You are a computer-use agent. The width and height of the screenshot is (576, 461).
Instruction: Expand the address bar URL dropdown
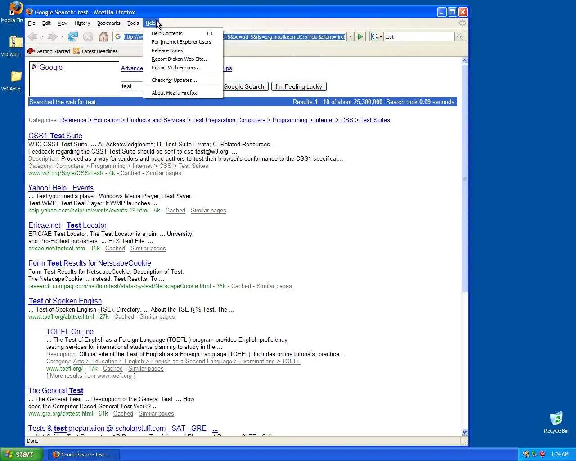(x=350, y=36)
